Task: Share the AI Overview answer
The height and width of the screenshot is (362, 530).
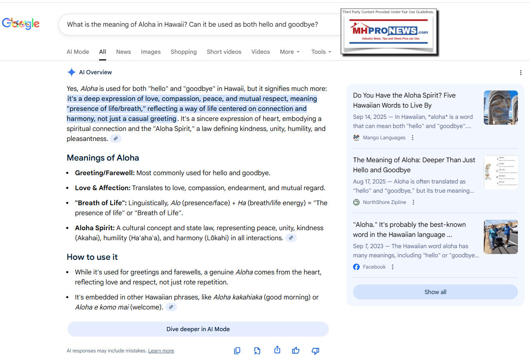Action: [277, 350]
